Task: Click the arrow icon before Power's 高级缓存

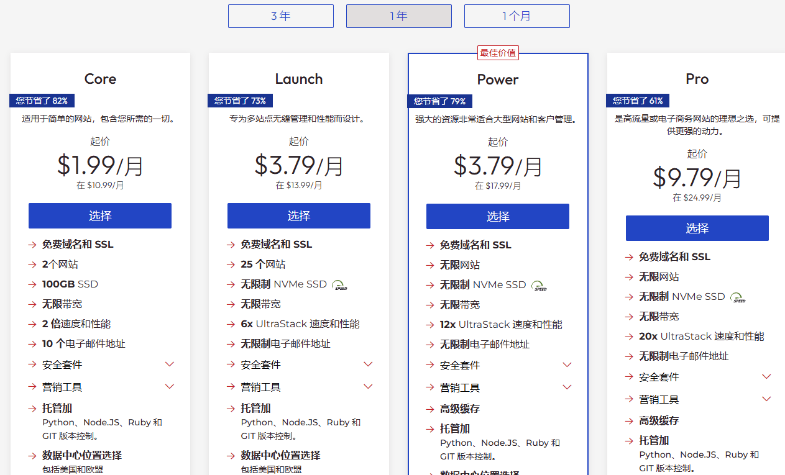Action: pos(430,409)
